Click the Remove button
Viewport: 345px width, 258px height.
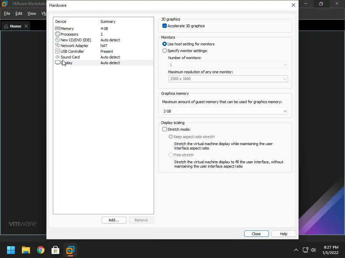click(x=141, y=220)
